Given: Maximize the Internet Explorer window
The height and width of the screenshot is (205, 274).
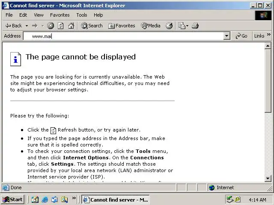Looking at the screenshot, I should [x=260, y=6].
